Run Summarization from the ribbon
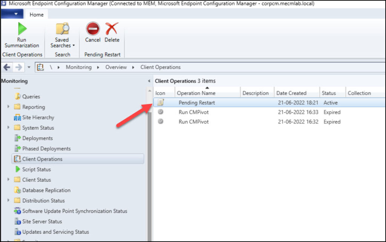This screenshot has width=386, height=242. pyautogui.click(x=21, y=35)
